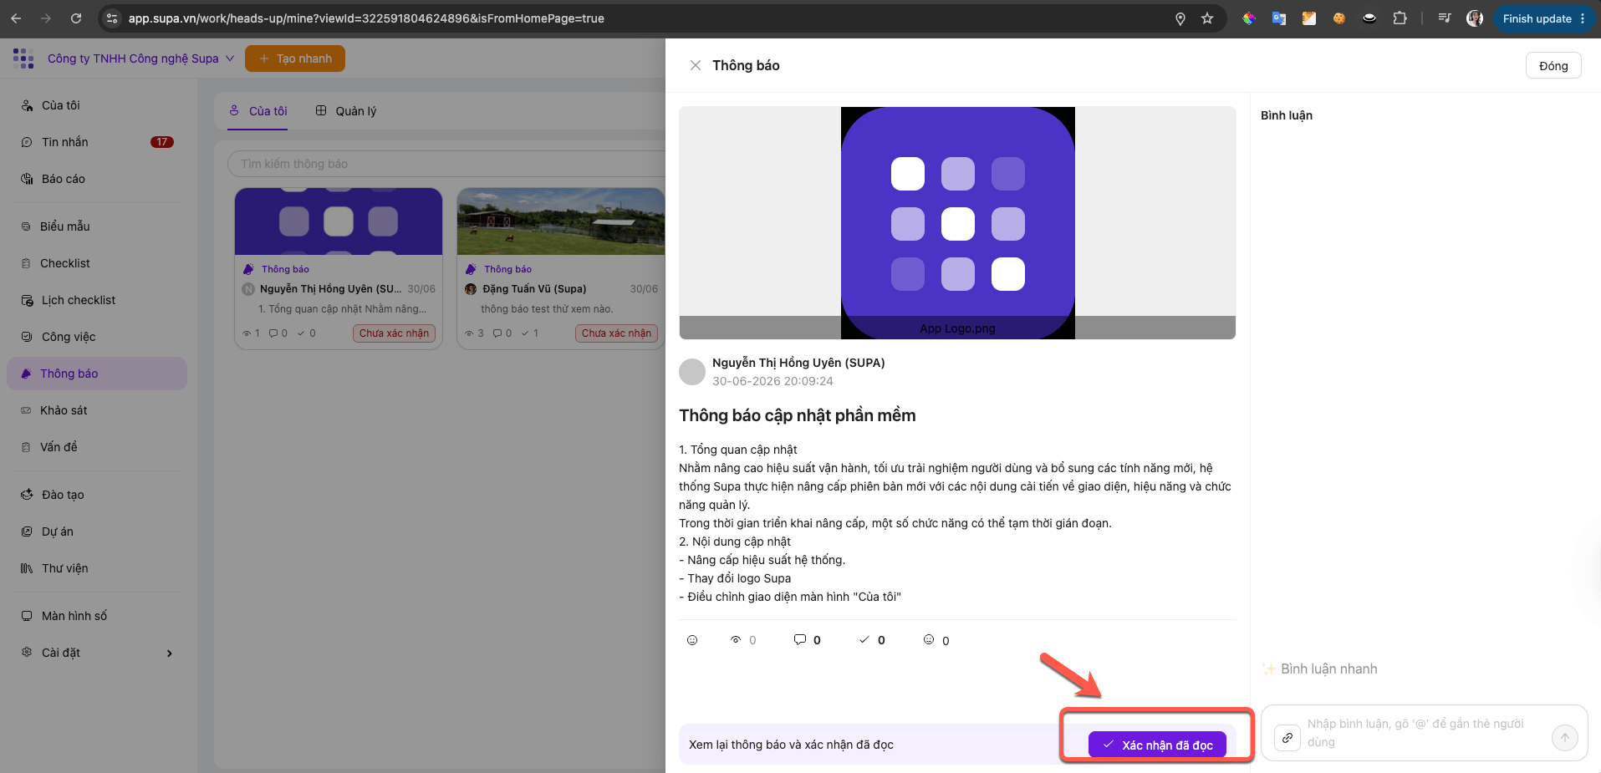Click the views eye icon in detail panel

tap(736, 640)
